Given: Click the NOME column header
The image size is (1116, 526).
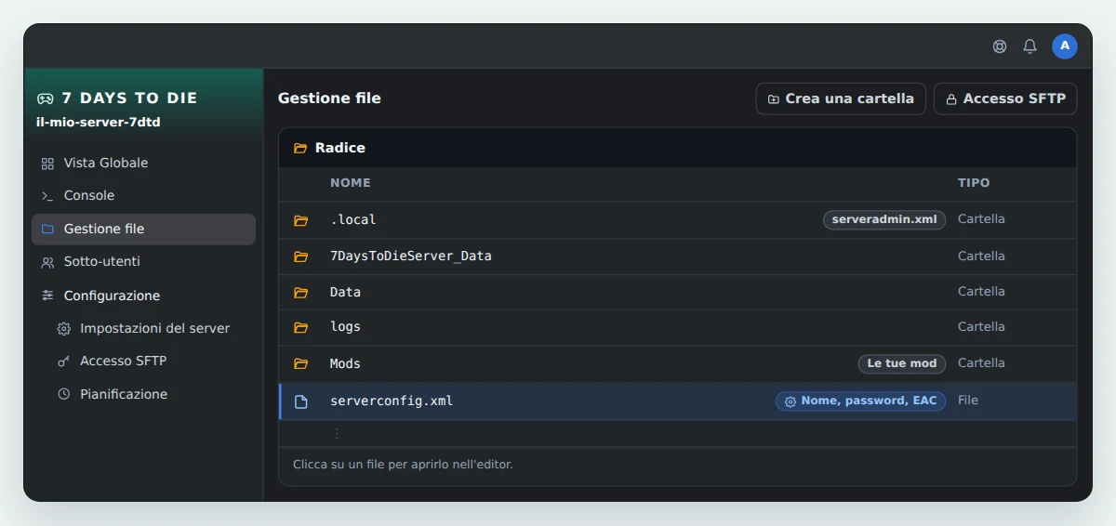Looking at the screenshot, I should 351,183.
